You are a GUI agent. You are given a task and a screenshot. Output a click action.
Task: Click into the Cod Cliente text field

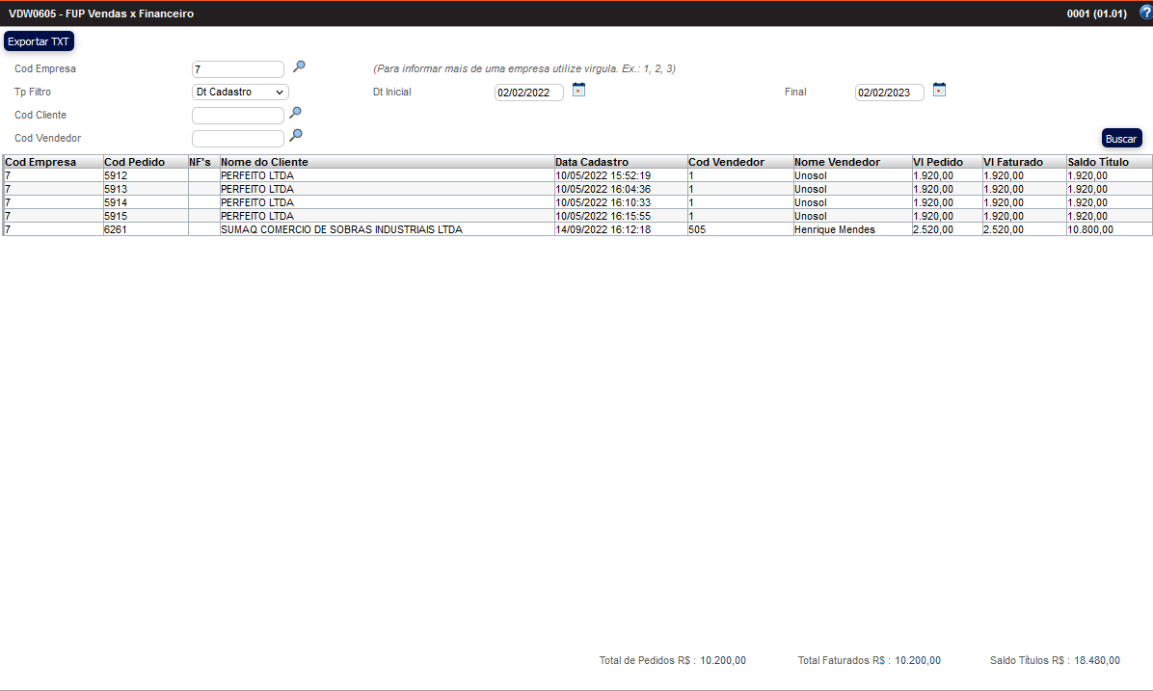click(238, 116)
